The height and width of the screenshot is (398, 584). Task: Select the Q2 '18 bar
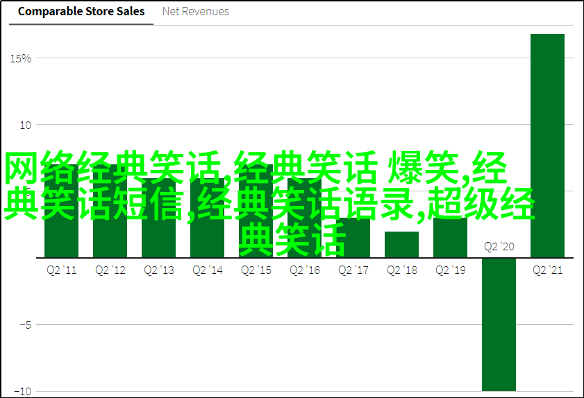coord(401,245)
